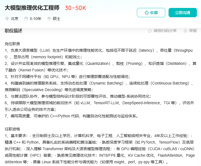Screen dimensions: 201x166
Task: Click the graduation cap icon beside 硕士
Action: click(49, 19)
